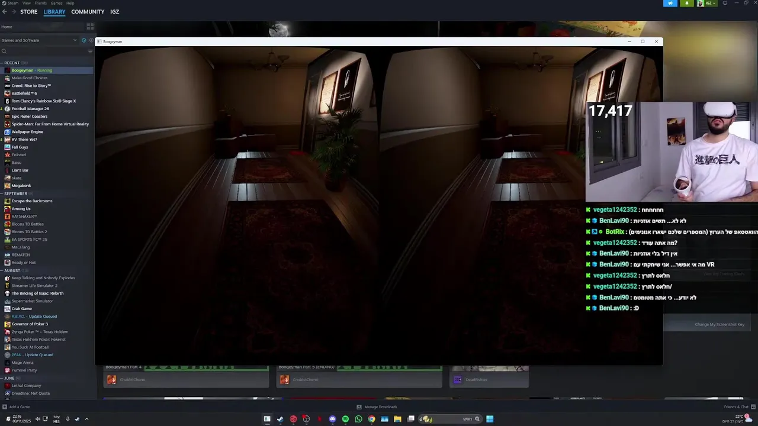Open the Steam announcements megaphone icon

click(670, 3)
